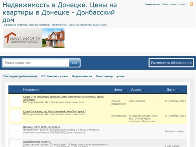This screenshot has height=147, width=196.
Task: Select the Последние добавленные tab
Action: (20, 76)
